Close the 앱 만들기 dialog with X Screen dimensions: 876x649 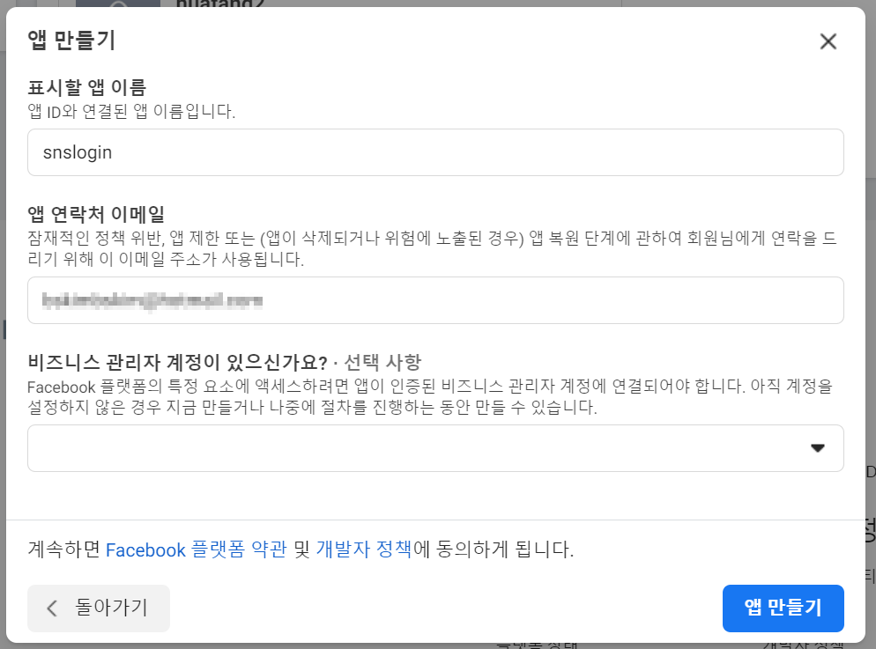pyautogui.click(x=828, y=41)
